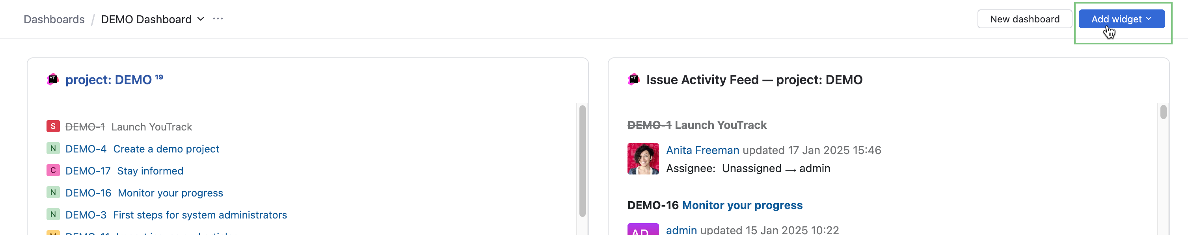Open the dashboard three-dots options menu

tap(218, 19)
